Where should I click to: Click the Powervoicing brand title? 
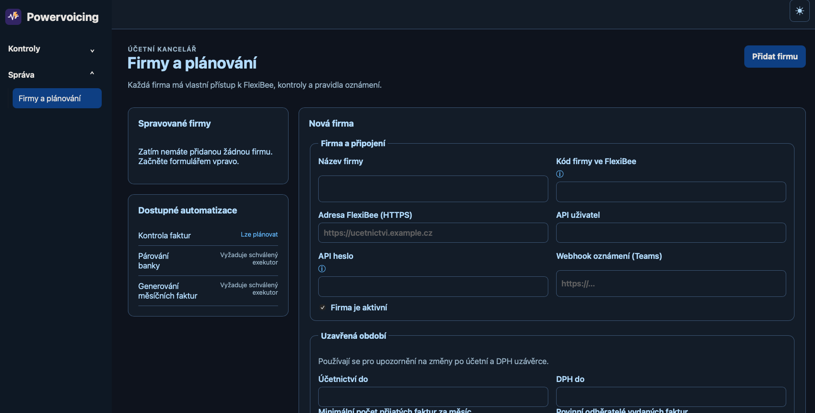[62, 17]
